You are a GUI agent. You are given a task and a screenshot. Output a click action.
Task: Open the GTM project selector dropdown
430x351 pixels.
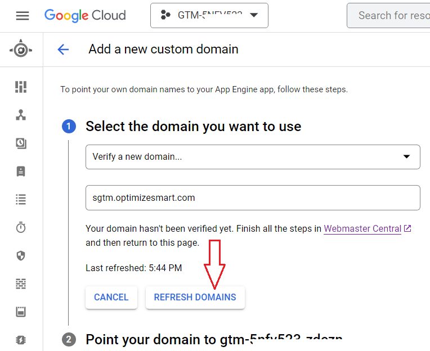pyautogui.click(x=209, y=16)
